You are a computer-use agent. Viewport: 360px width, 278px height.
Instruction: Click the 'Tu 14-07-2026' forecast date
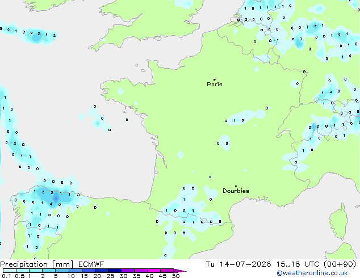238,264
